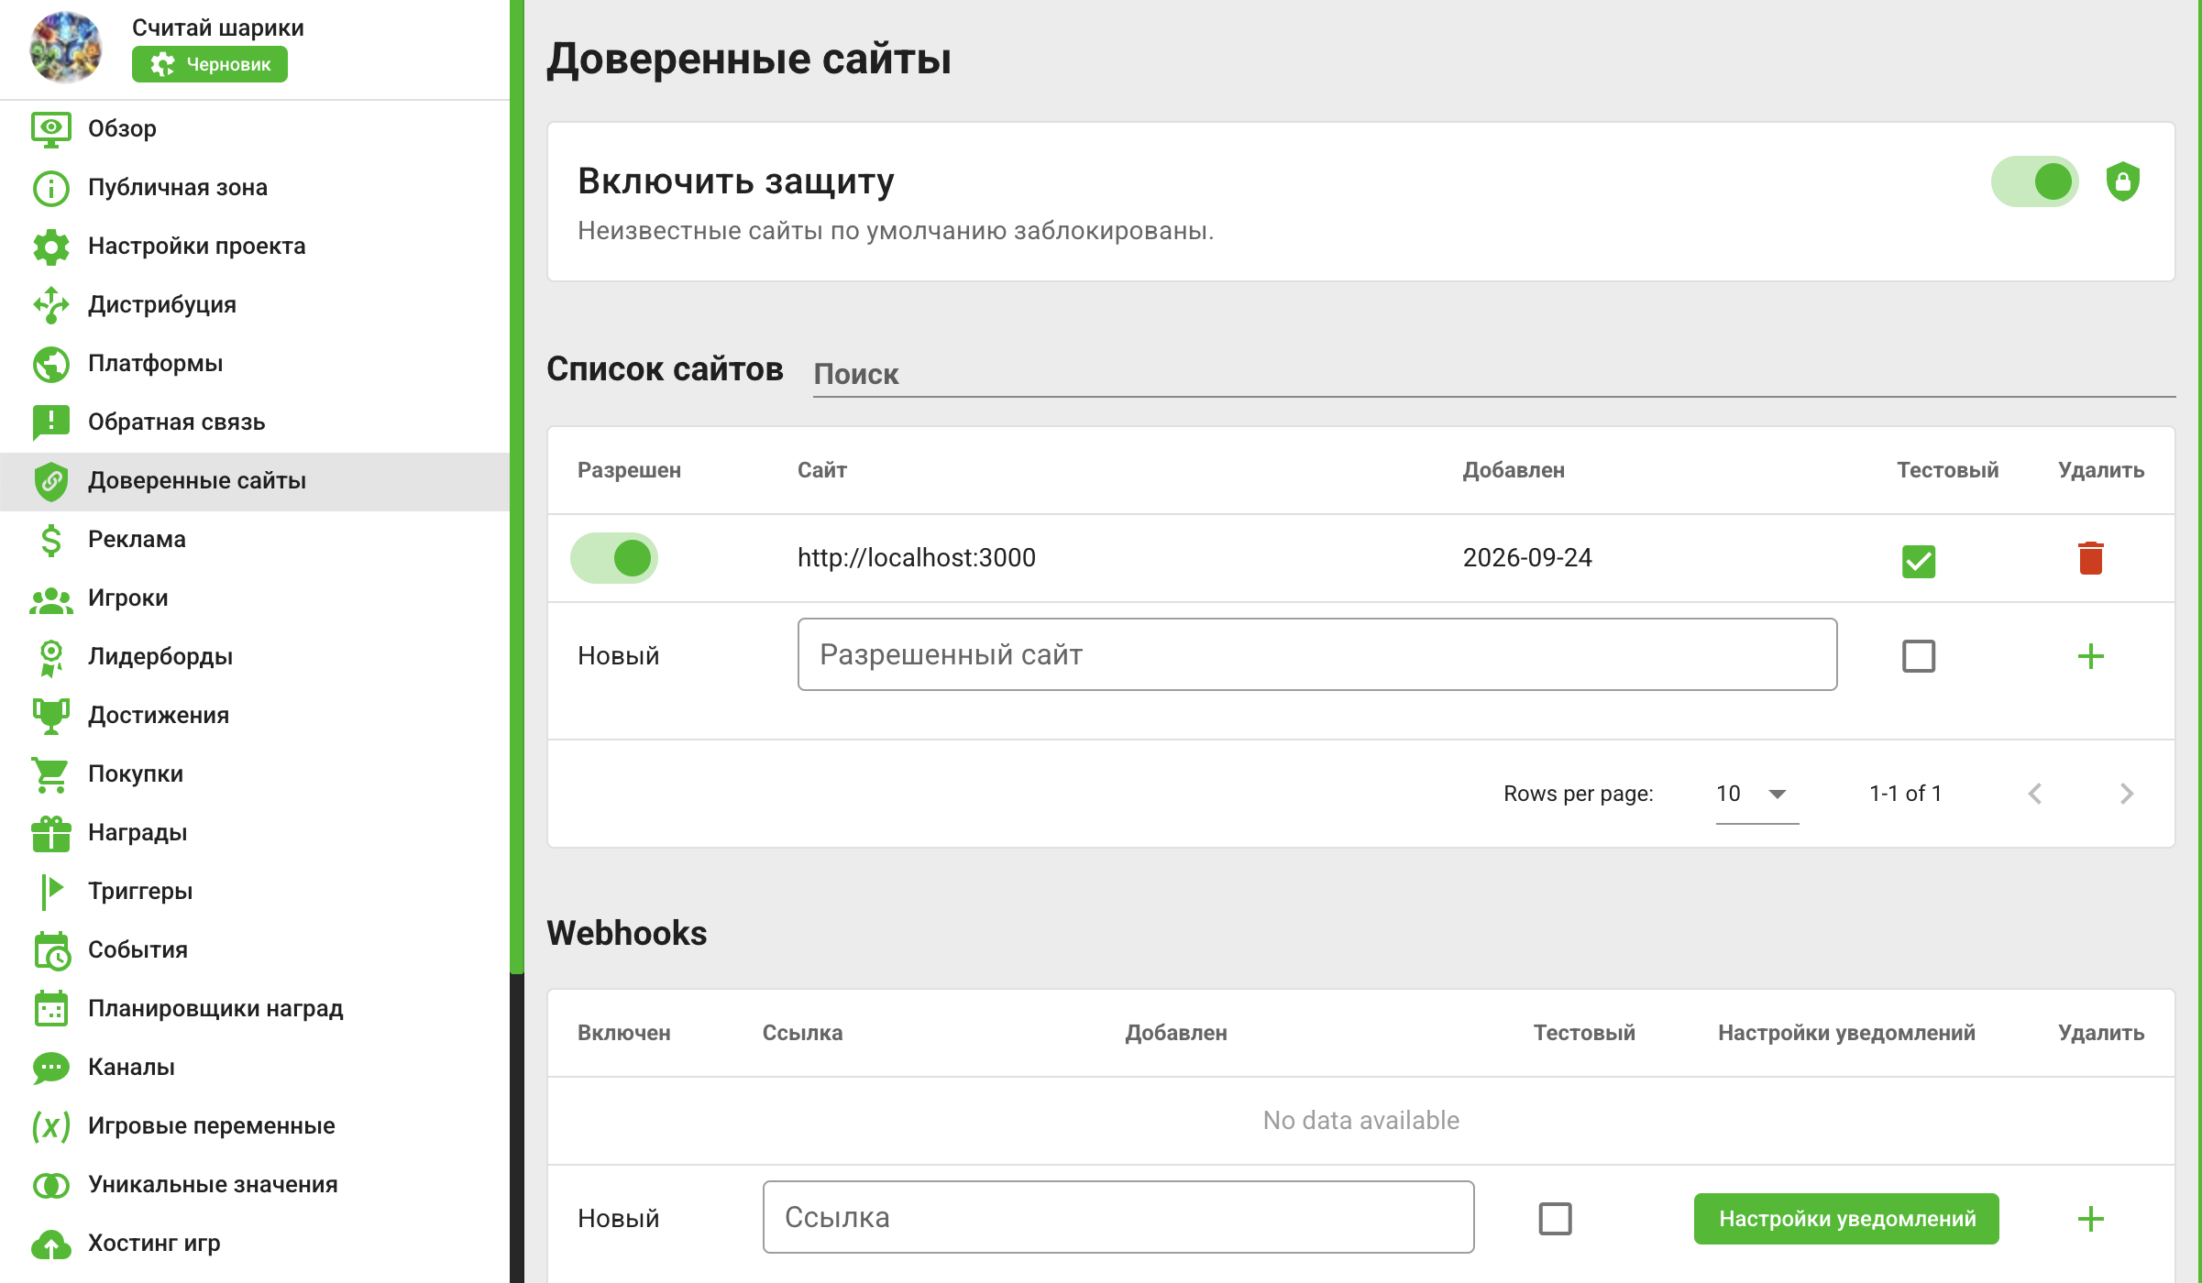
Task: Click the http://localhost:3000 site cell
Action: pyautogui.click(x=917, y=558)
